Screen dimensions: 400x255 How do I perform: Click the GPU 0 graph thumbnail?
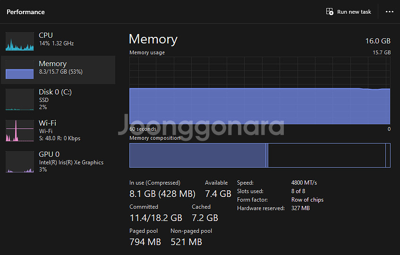20,162
